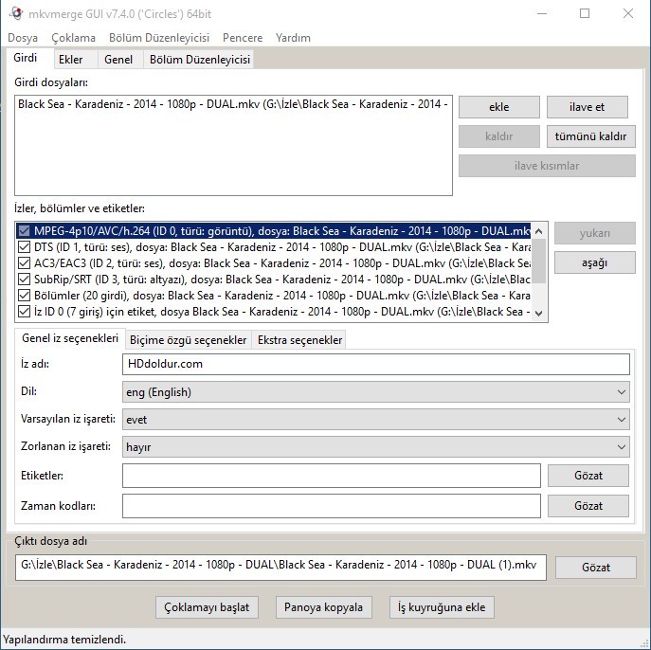The height and width of the screenshot is (650, 651).
Task: Open the Dil language dropdown
Action: coord(376,391)
